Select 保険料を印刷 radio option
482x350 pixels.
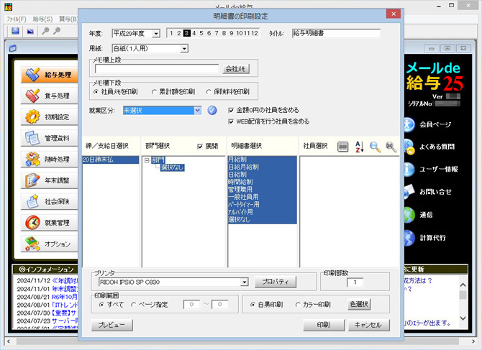[228, 92]
